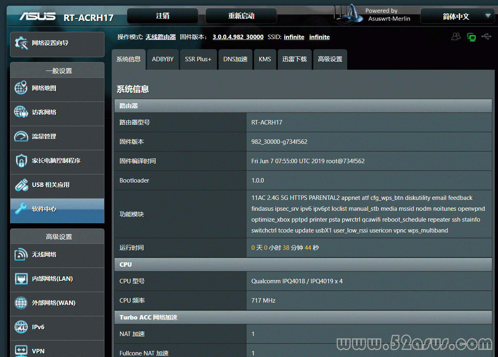
Task: Go to 流量管理 page
Action: coord(57,138)
